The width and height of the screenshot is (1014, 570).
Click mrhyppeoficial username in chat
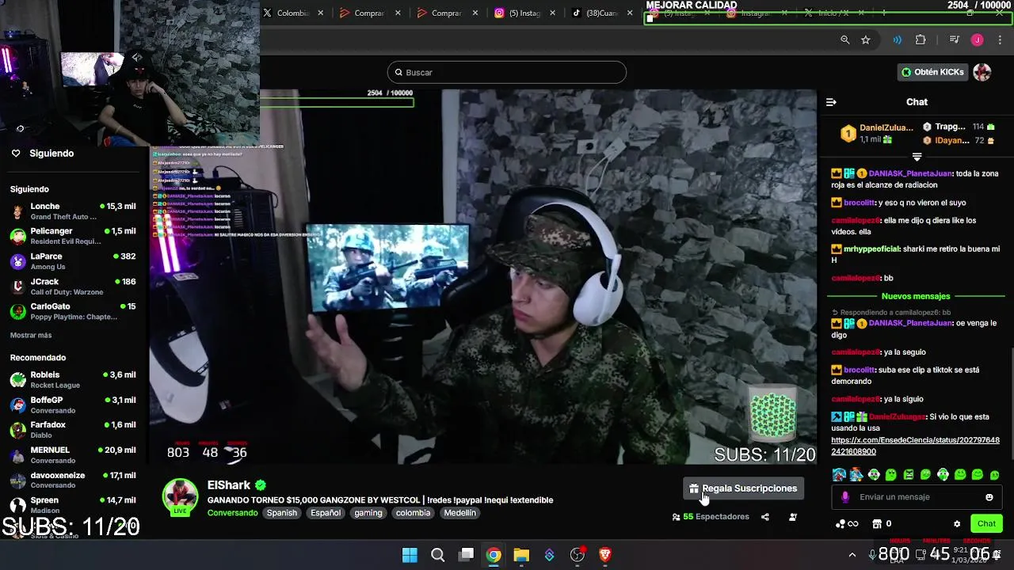[x=871, y=249]
